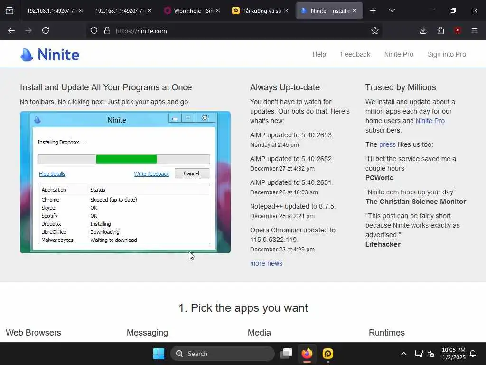The width and height of the screenshot is (486, 365).
Task: Click the "Media" category heading
Action: (x=259, y=333)
